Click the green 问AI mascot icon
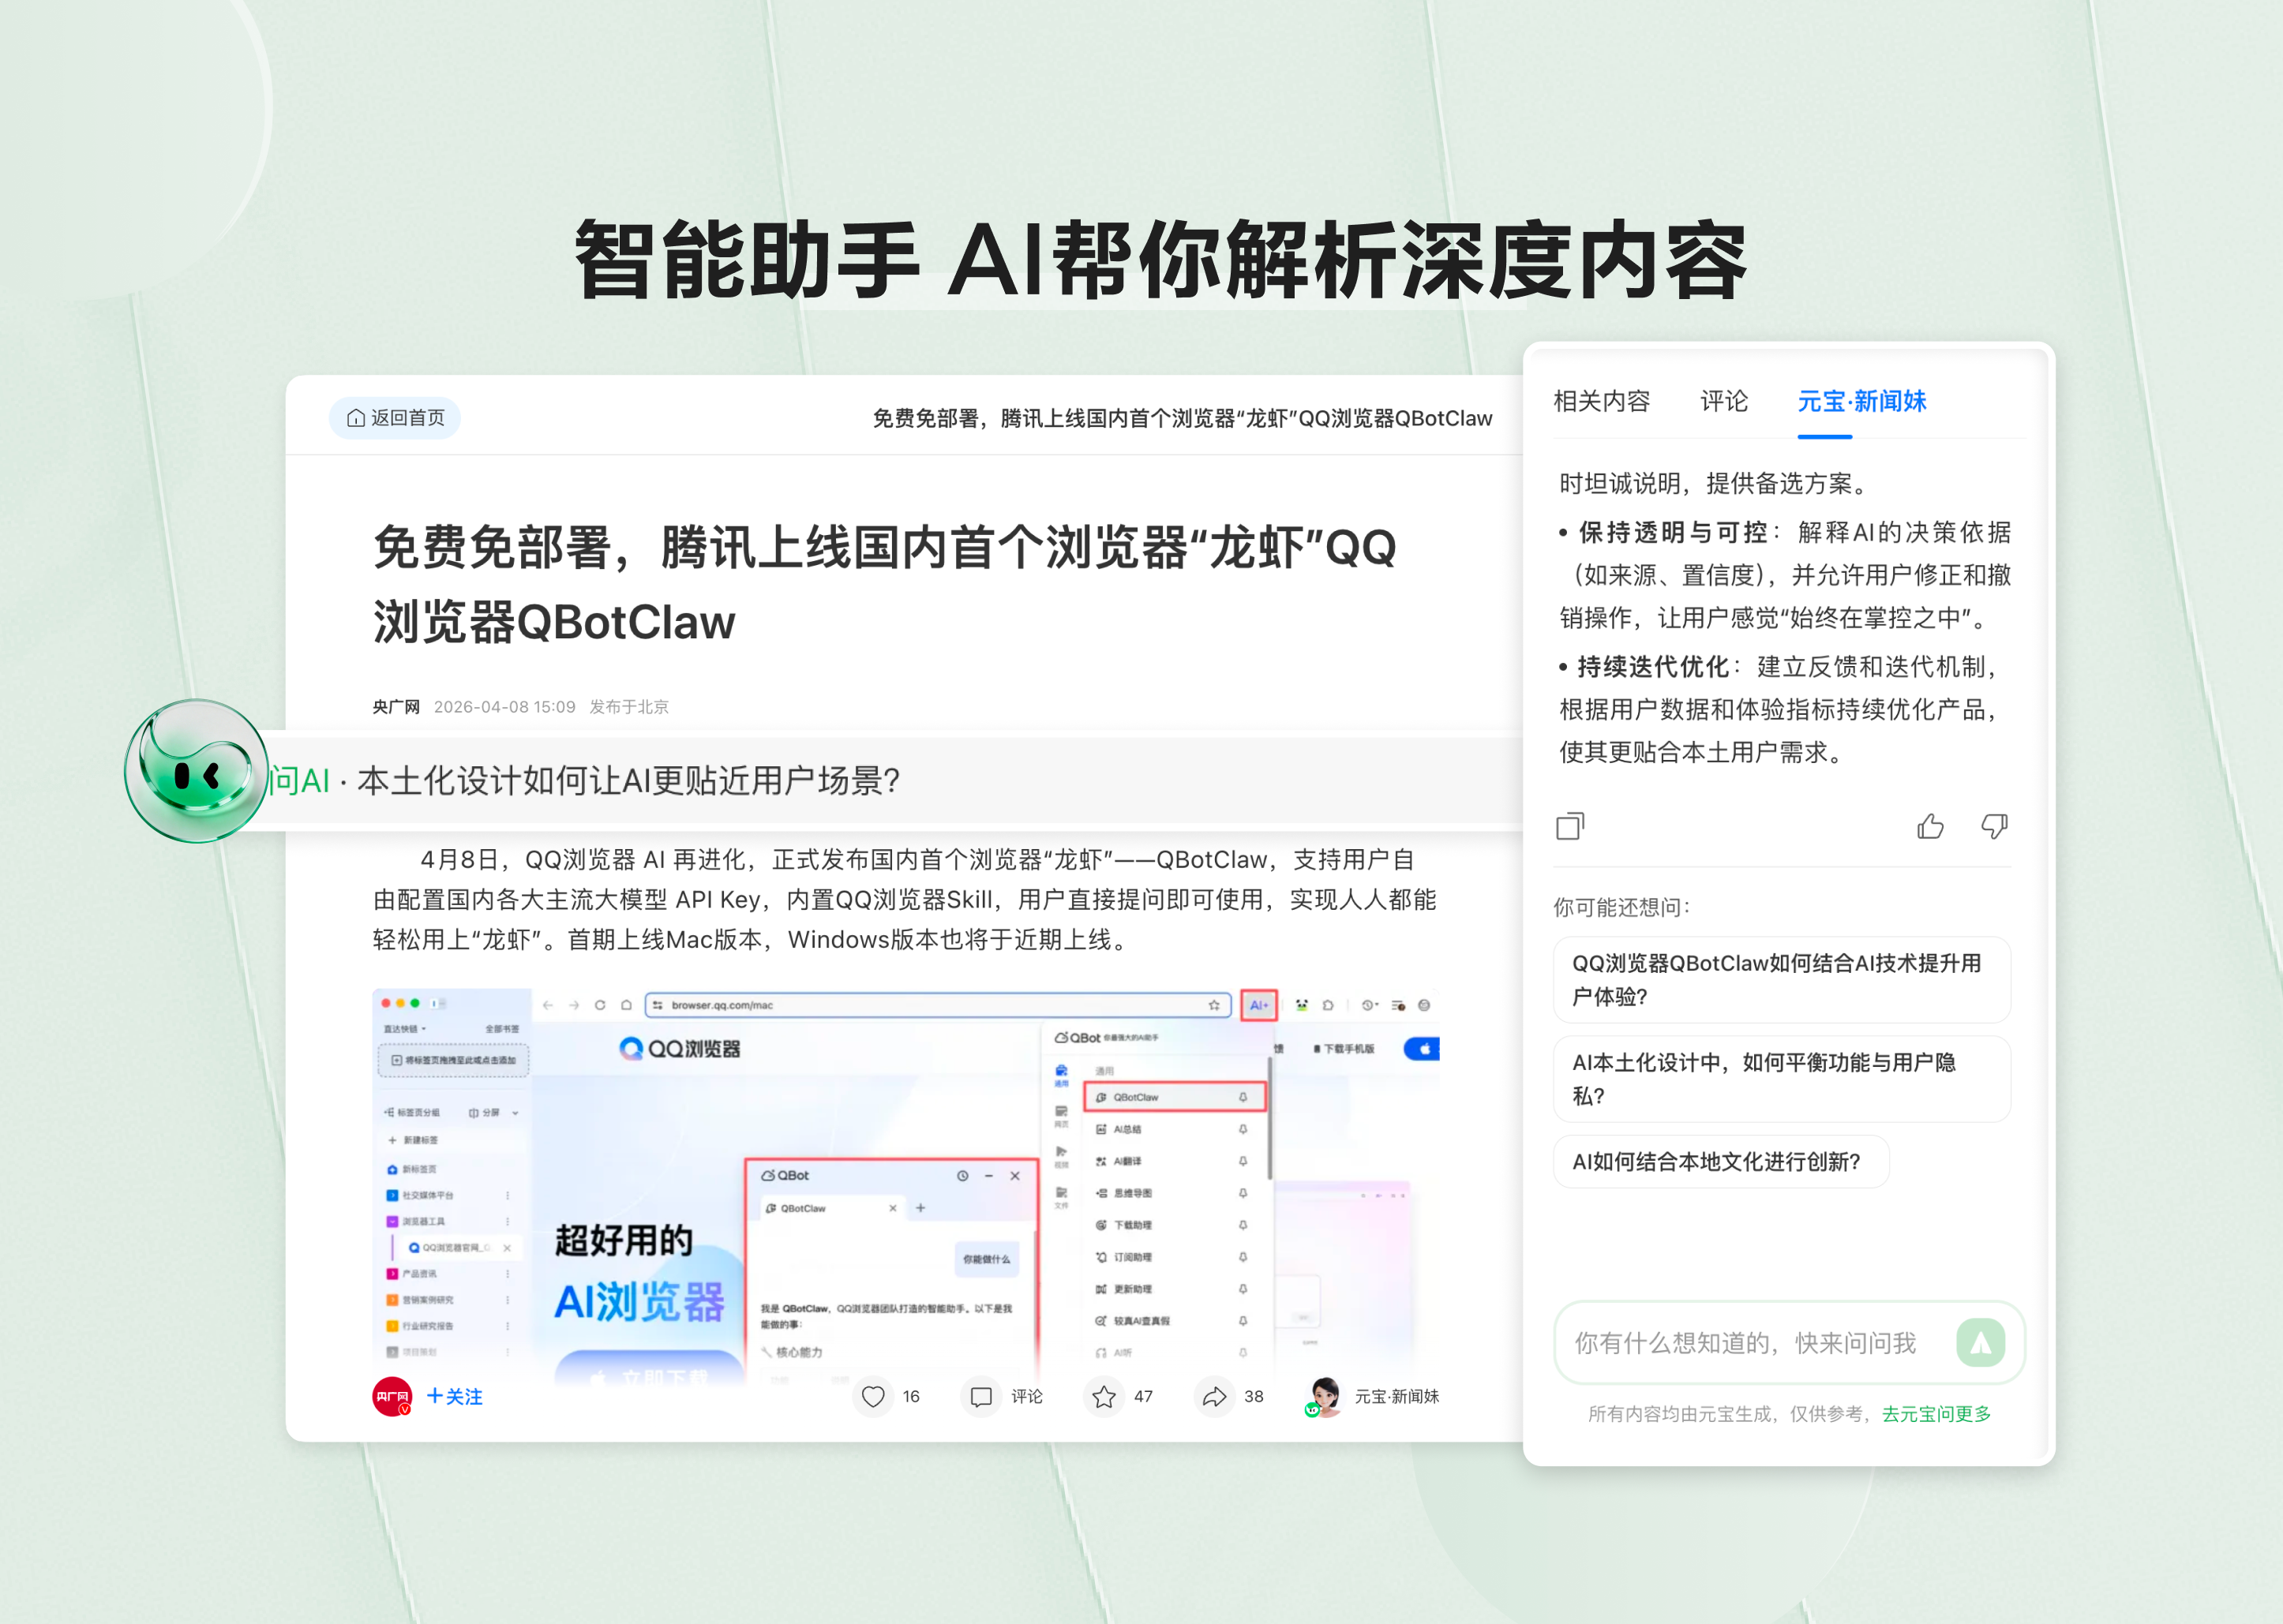Viewport: 2283px width, 1624px height. tap(196, 770)
